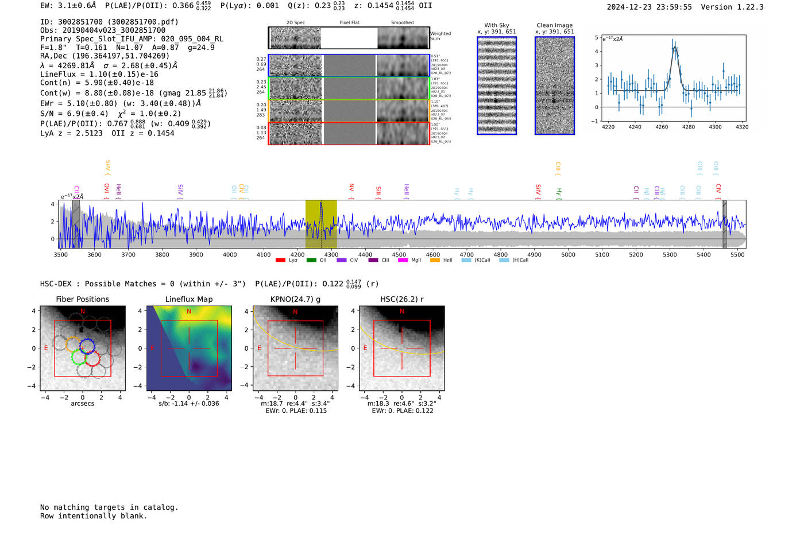Click the blue fiber circle in Fiber Positions

(87, 346)
